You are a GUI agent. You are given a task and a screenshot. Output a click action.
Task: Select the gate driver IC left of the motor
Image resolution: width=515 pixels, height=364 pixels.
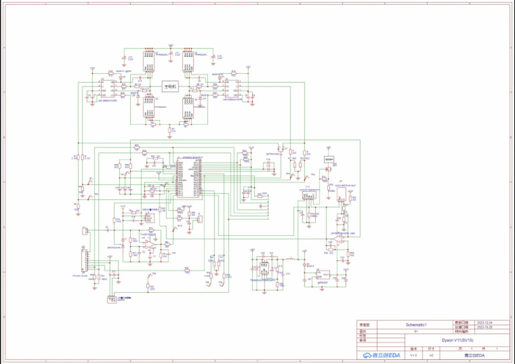coord(107,88)
